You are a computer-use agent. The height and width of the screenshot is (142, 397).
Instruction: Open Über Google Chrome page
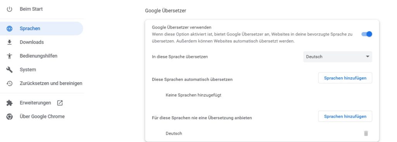[42, 116]
